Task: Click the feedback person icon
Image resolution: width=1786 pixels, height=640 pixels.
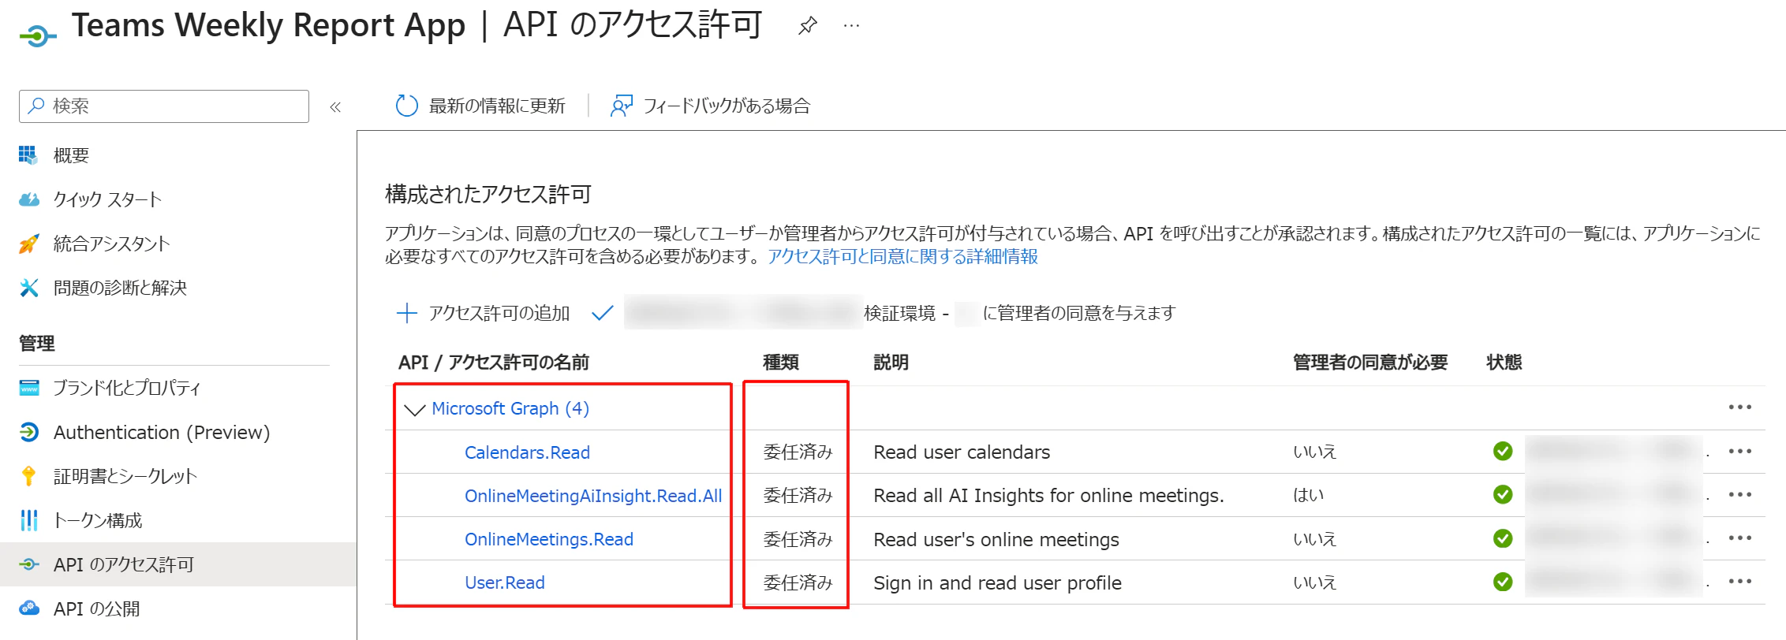Action: tap(622, 106)
